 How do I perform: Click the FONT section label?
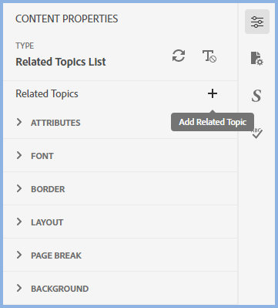(42, 156)
